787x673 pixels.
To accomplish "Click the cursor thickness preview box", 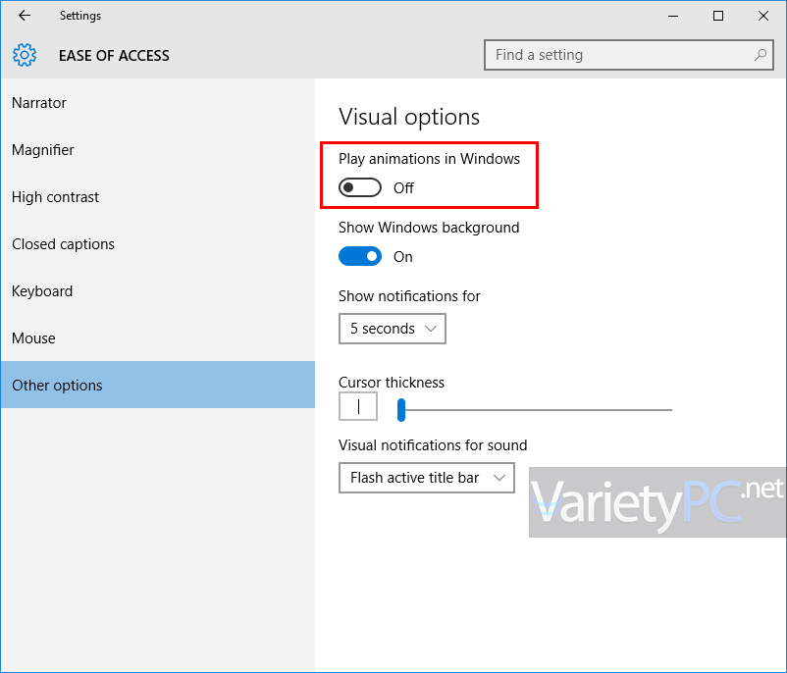I will (358, 406).
